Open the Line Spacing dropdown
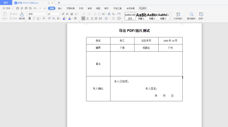 pyautogui.click(x=108, y=18)
